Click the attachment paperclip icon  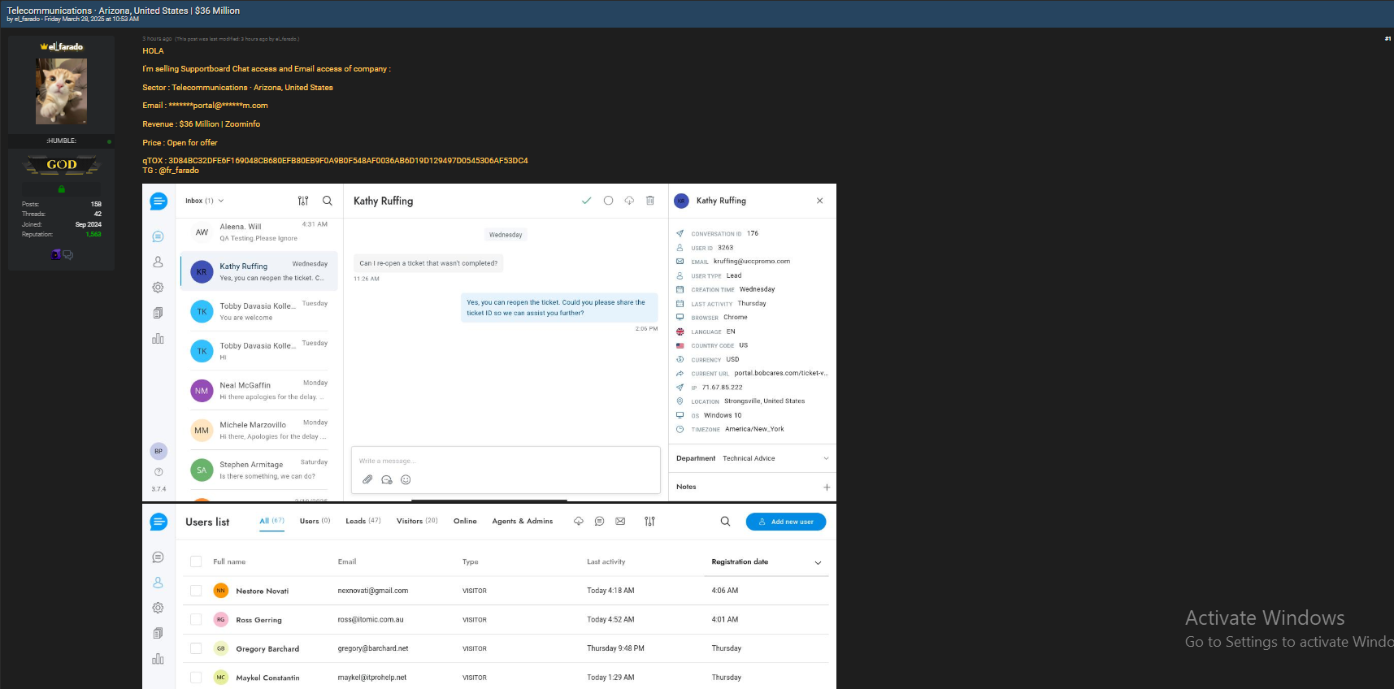[x=367, y=479]
